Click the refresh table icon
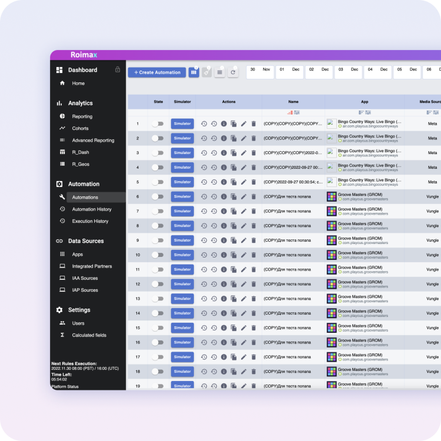Viewport: 441px width, 441px height. pyautogui.click(x=233, y=72)
